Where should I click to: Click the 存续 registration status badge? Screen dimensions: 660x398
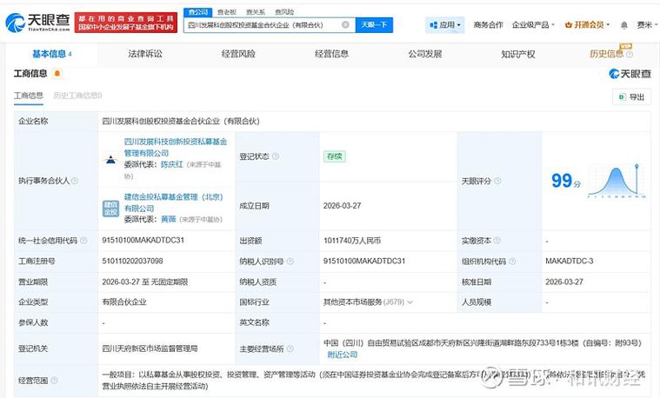[x=334, y=156]
